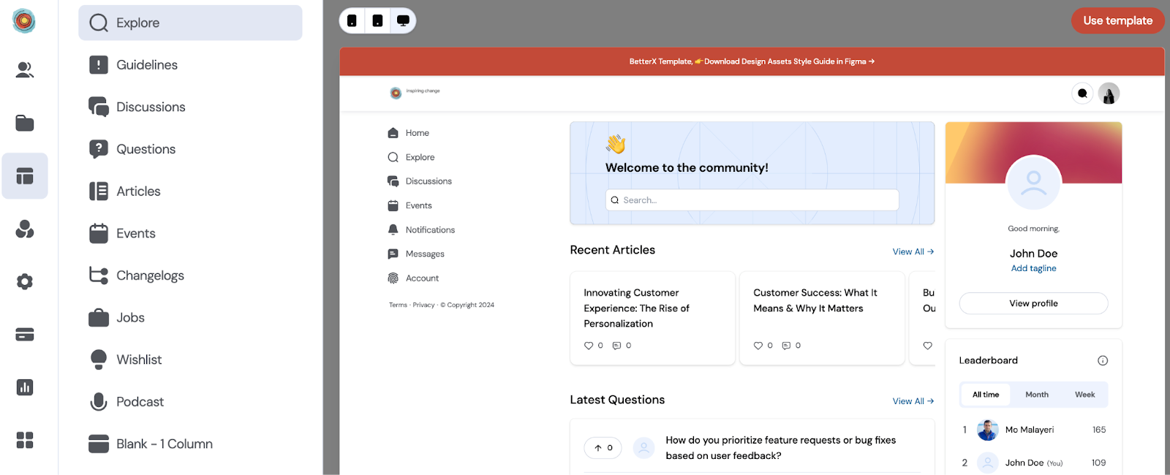Image resolution: width=1170 pixels, height=475 pixels.
Task: Click the Leaderboard info icon
Action: pos(1103,360)
